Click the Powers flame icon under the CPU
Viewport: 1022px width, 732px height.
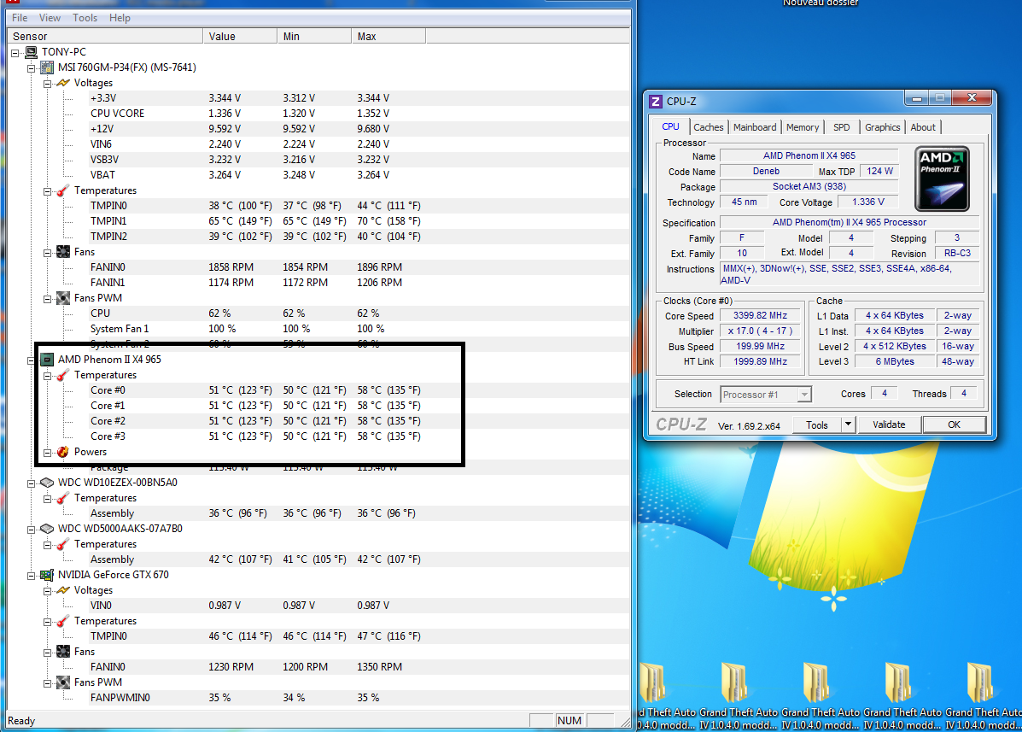click(x=63, y=452)
